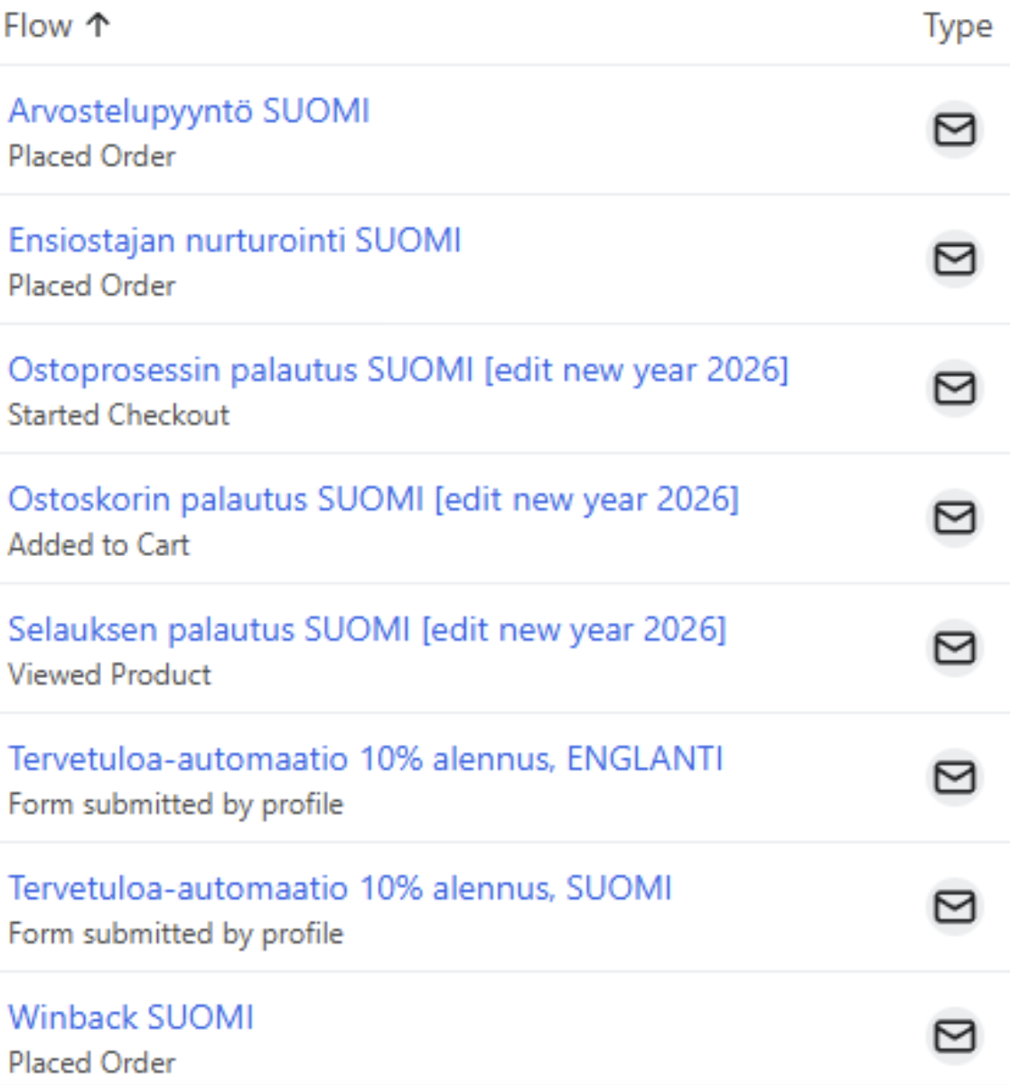Click email icon for Selauksen palautus SUOMI

coord(954,648)
